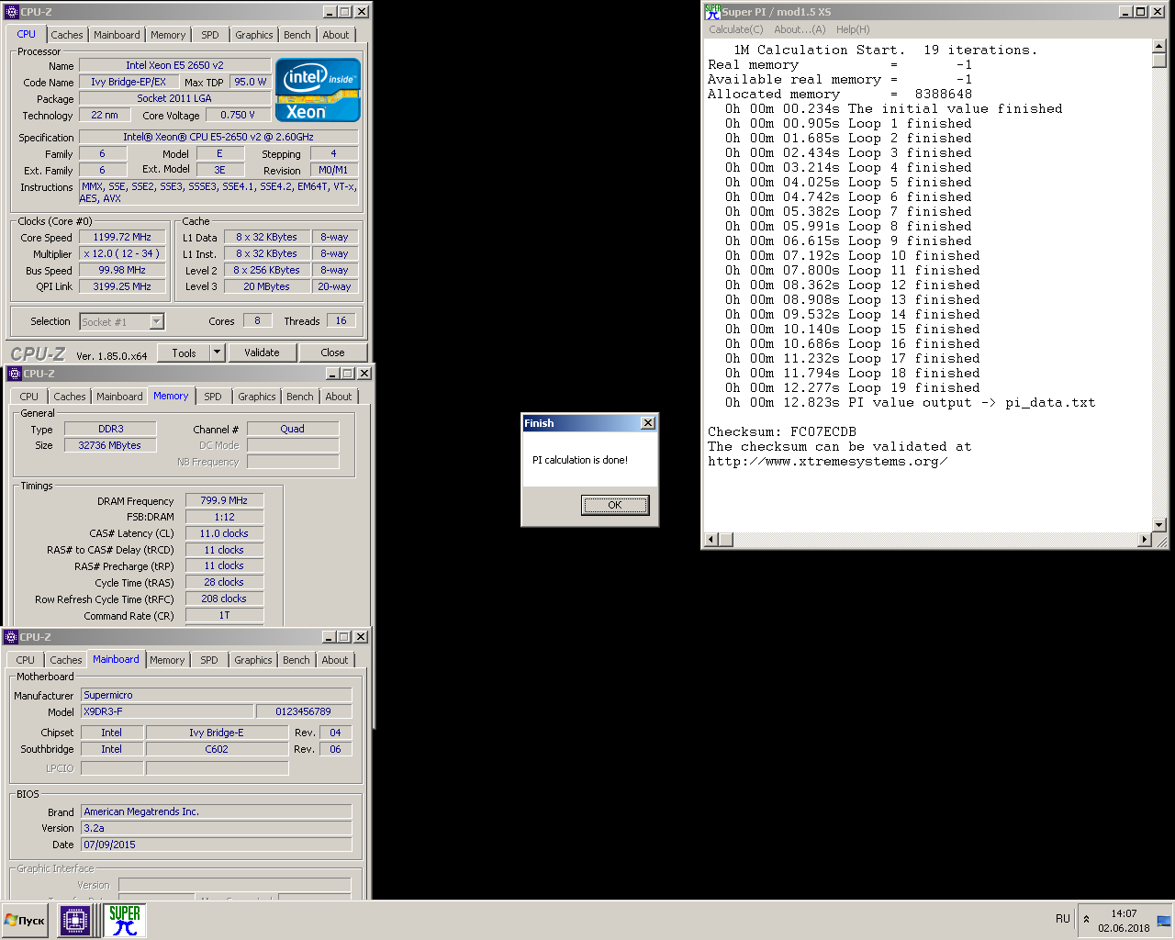
Task: Click the X9DR3-F model field
Action: (x=167, y=711)
